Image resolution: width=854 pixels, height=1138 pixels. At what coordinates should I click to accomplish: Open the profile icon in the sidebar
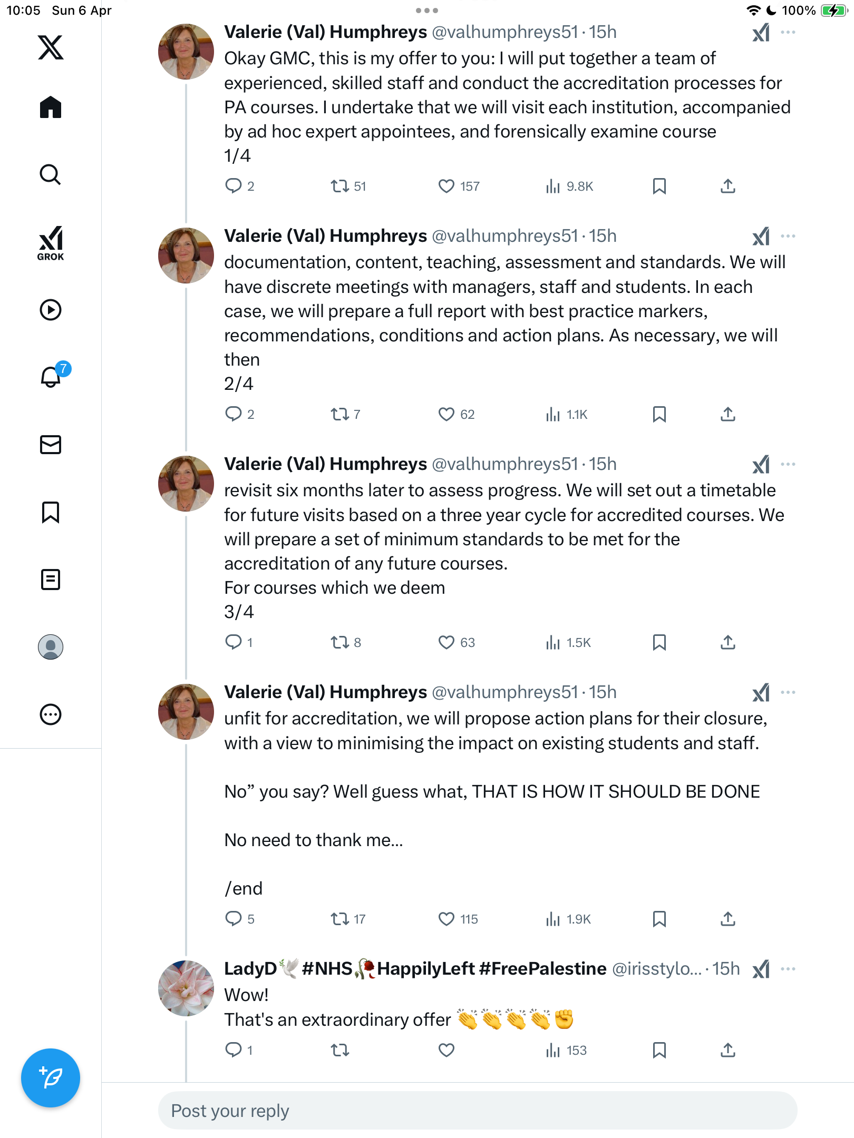coord(51,647)
